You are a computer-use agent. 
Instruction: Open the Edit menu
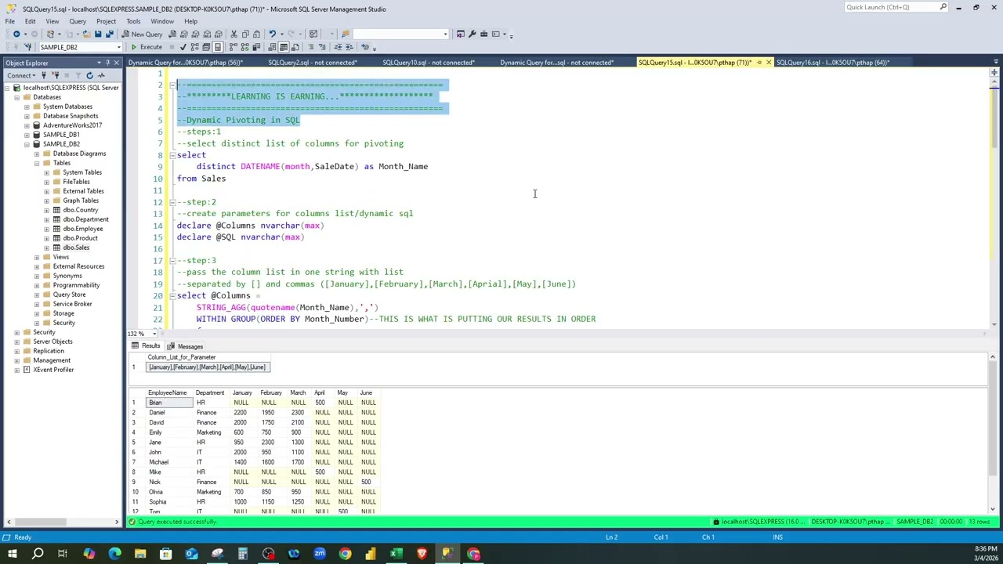tap(30, 21)
